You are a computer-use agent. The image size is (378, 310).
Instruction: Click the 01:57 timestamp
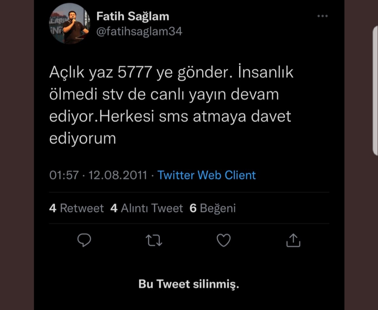tap(64, 175)
